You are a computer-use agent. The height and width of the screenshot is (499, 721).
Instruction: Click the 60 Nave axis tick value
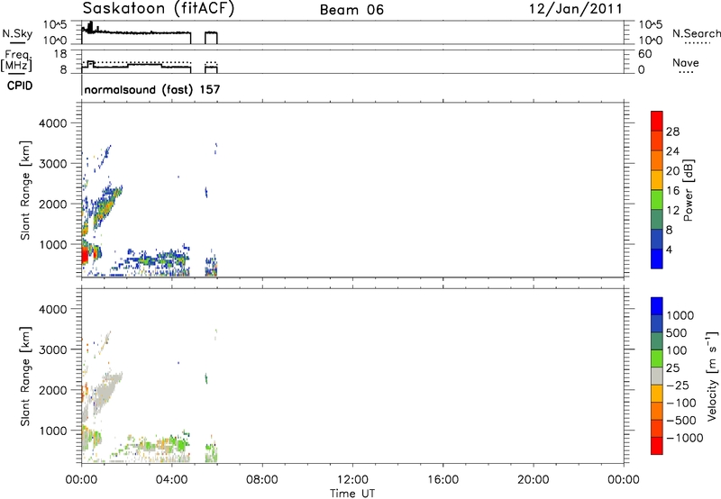click(644, 54)
